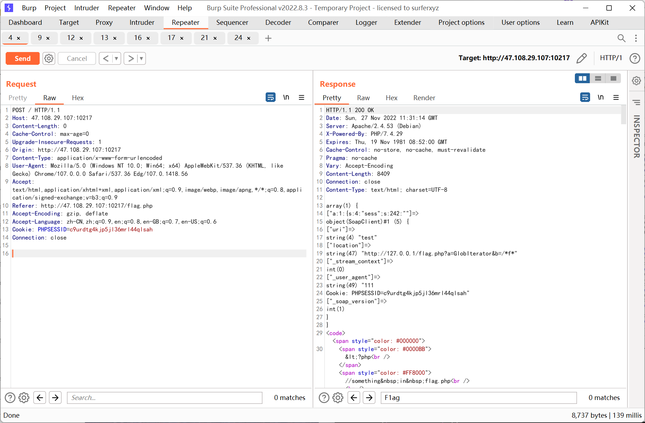Open request send settings gear
645x423 pixels.
pos(49,58)
